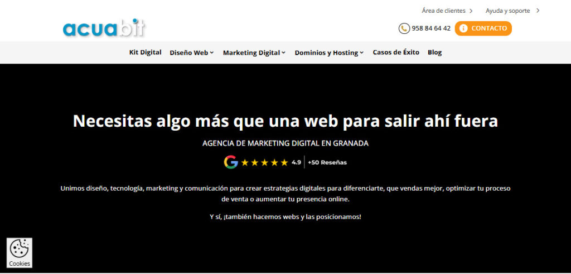Click the main hero headline text
This screenshot has width=571, height=274.
285,121
